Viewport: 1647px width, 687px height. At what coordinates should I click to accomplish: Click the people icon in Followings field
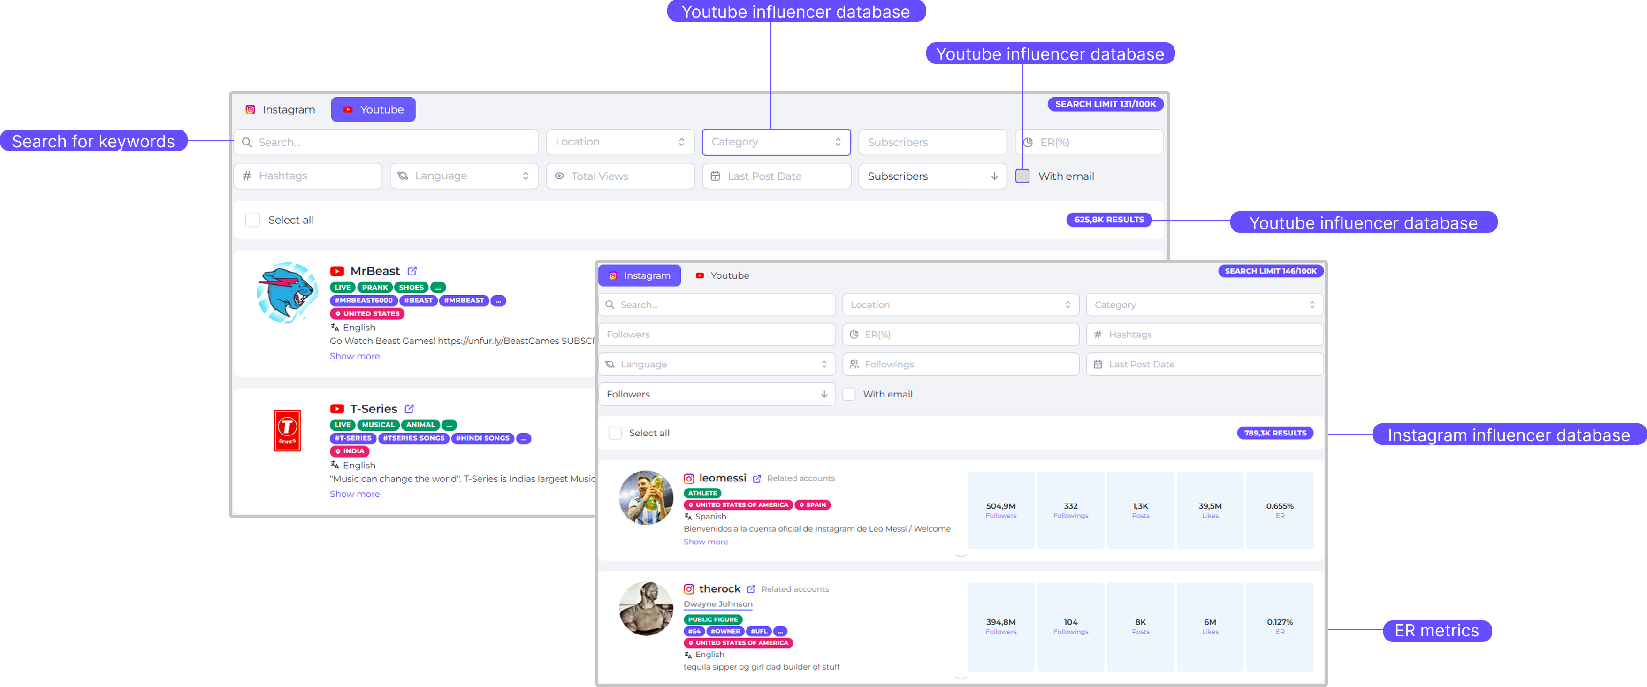point(854,365)
